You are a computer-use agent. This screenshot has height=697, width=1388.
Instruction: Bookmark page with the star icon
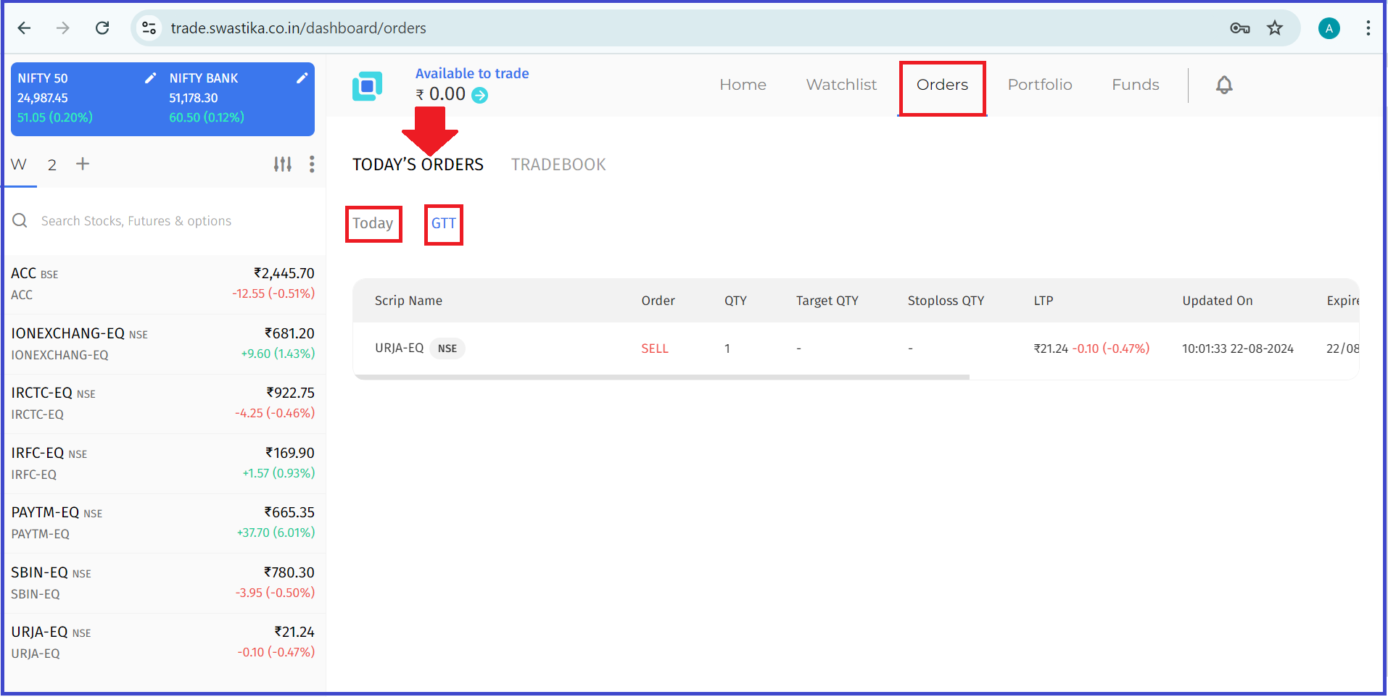(x=1274, y=28)
